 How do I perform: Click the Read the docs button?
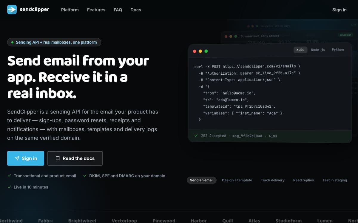click(x=75, y=158)
